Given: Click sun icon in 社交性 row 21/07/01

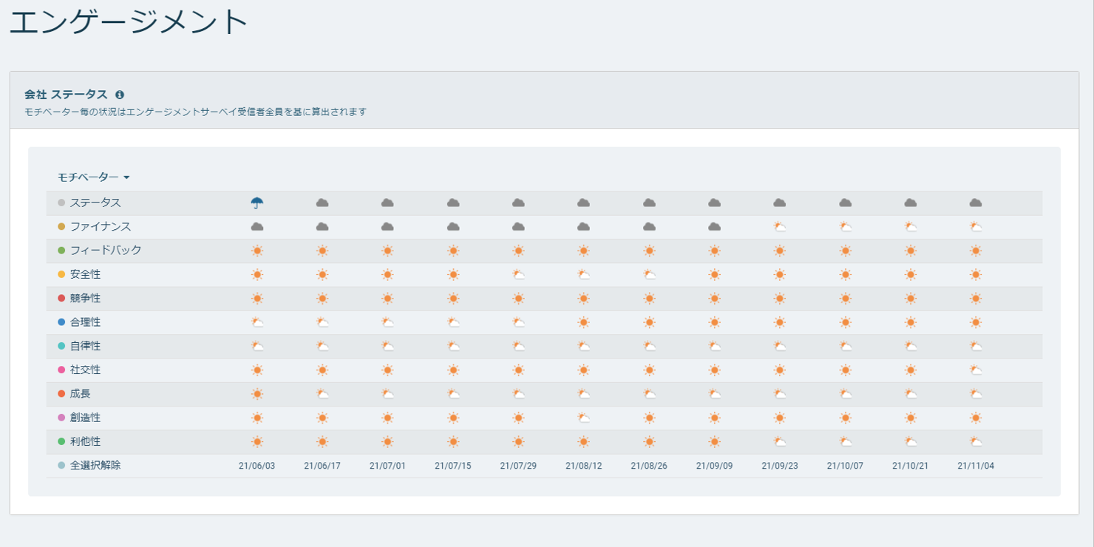Looking at the screenshot, I should click(387, 370).
